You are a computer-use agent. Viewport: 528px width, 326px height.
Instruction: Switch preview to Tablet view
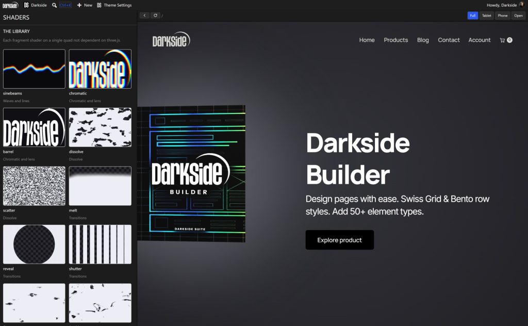tap(487, 15)
